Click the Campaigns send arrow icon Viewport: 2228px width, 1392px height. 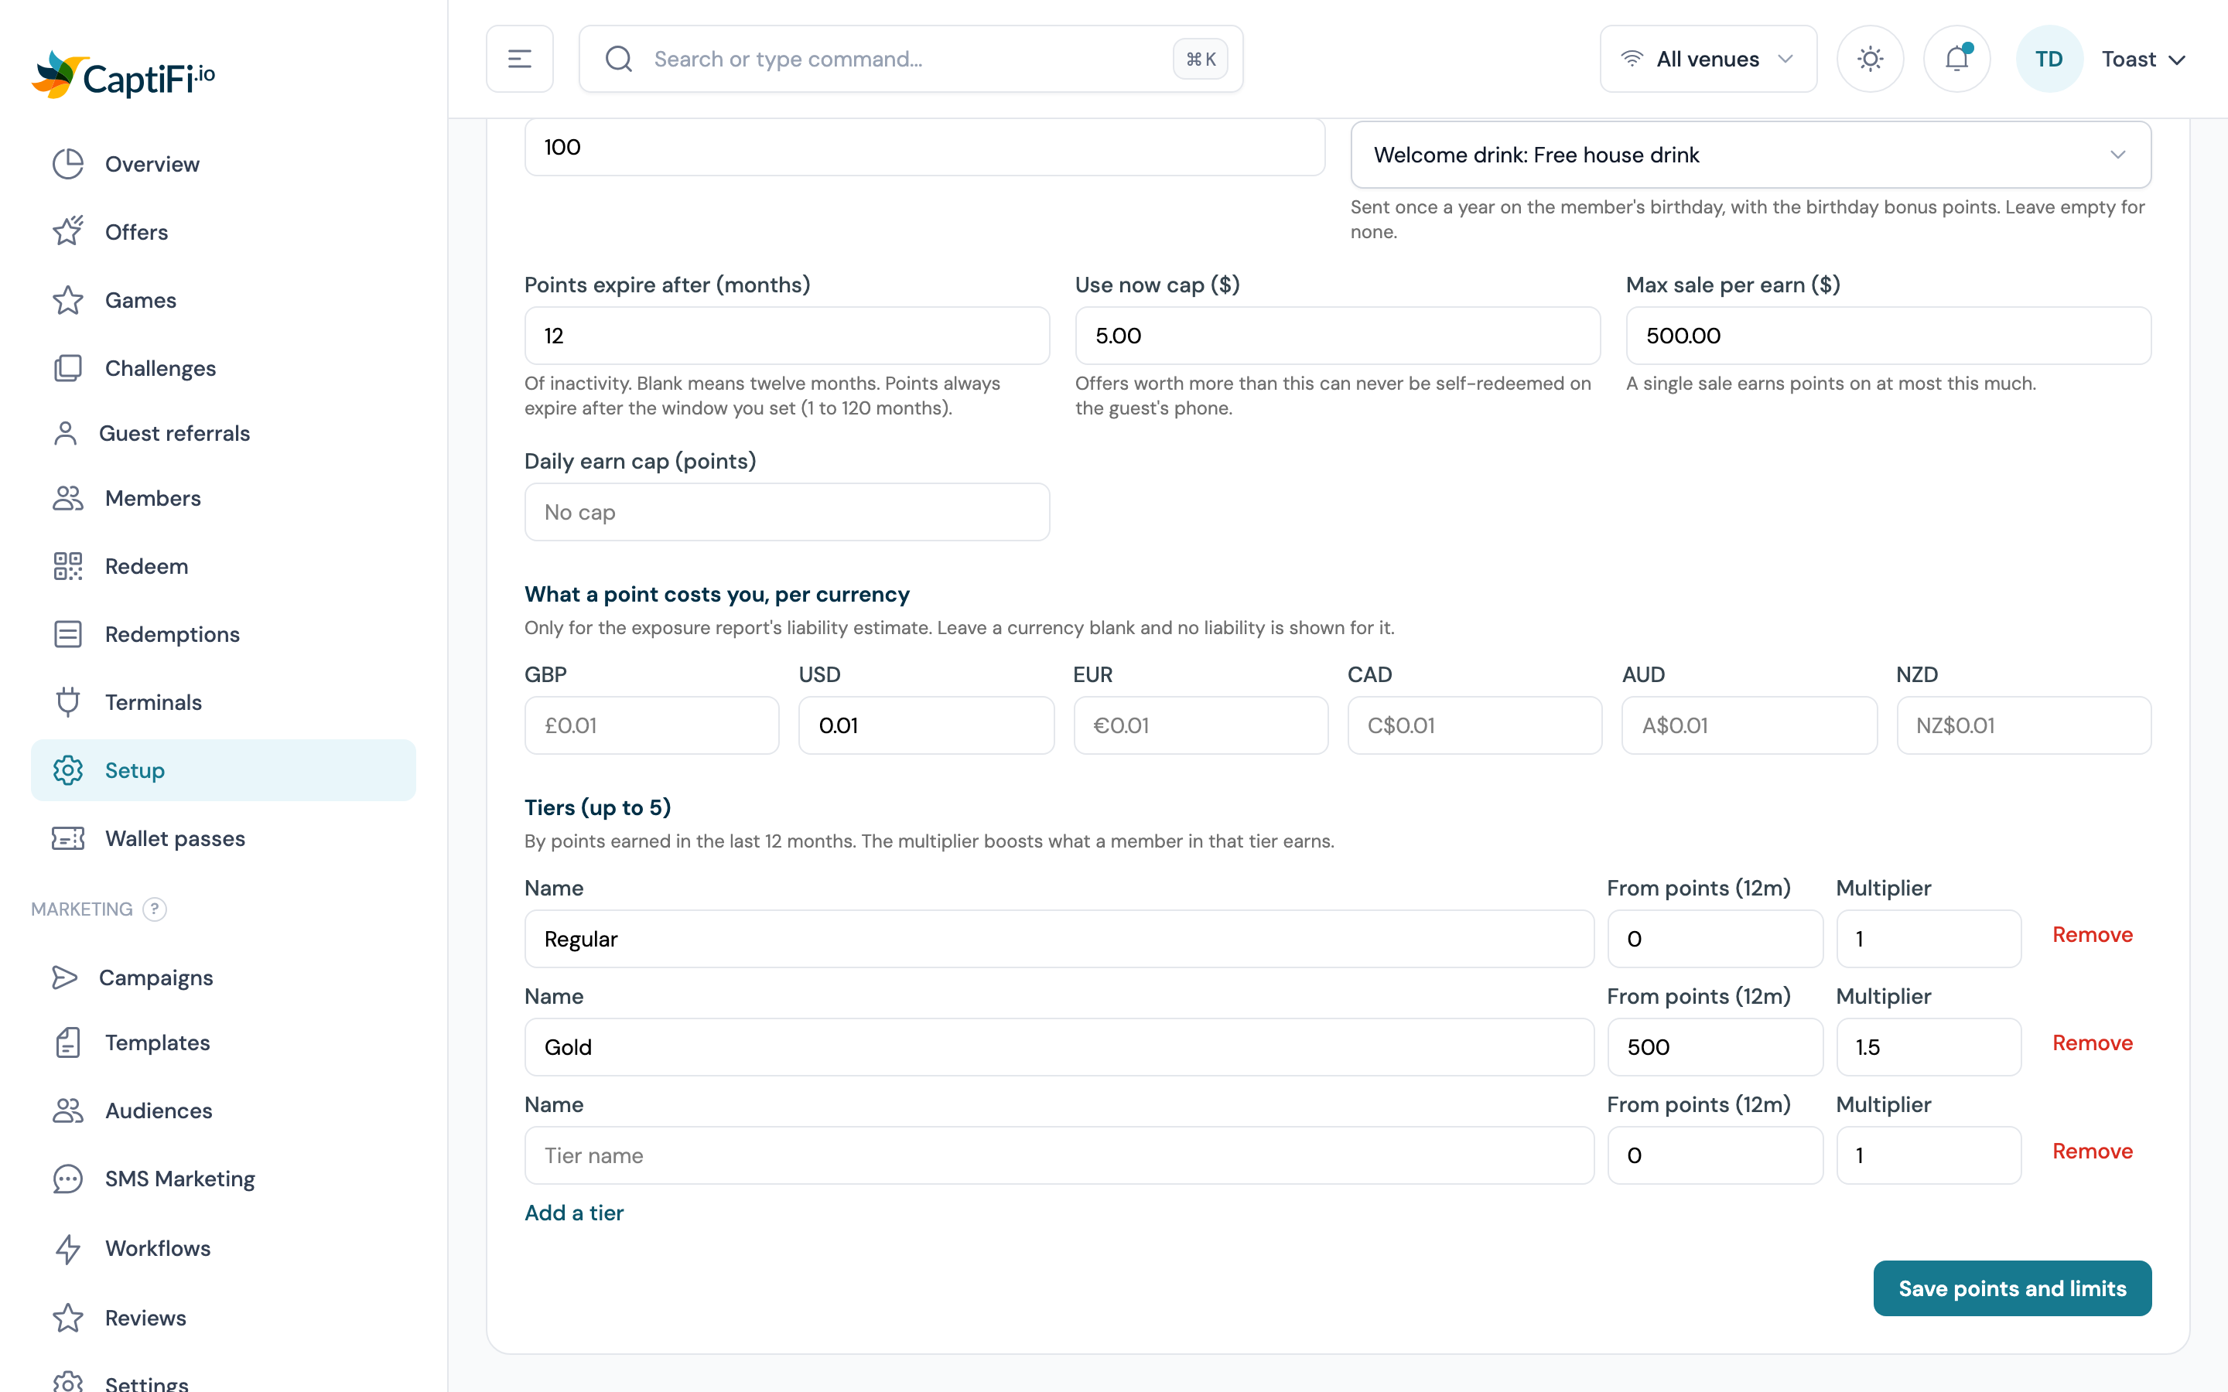[x=65, y=977]
